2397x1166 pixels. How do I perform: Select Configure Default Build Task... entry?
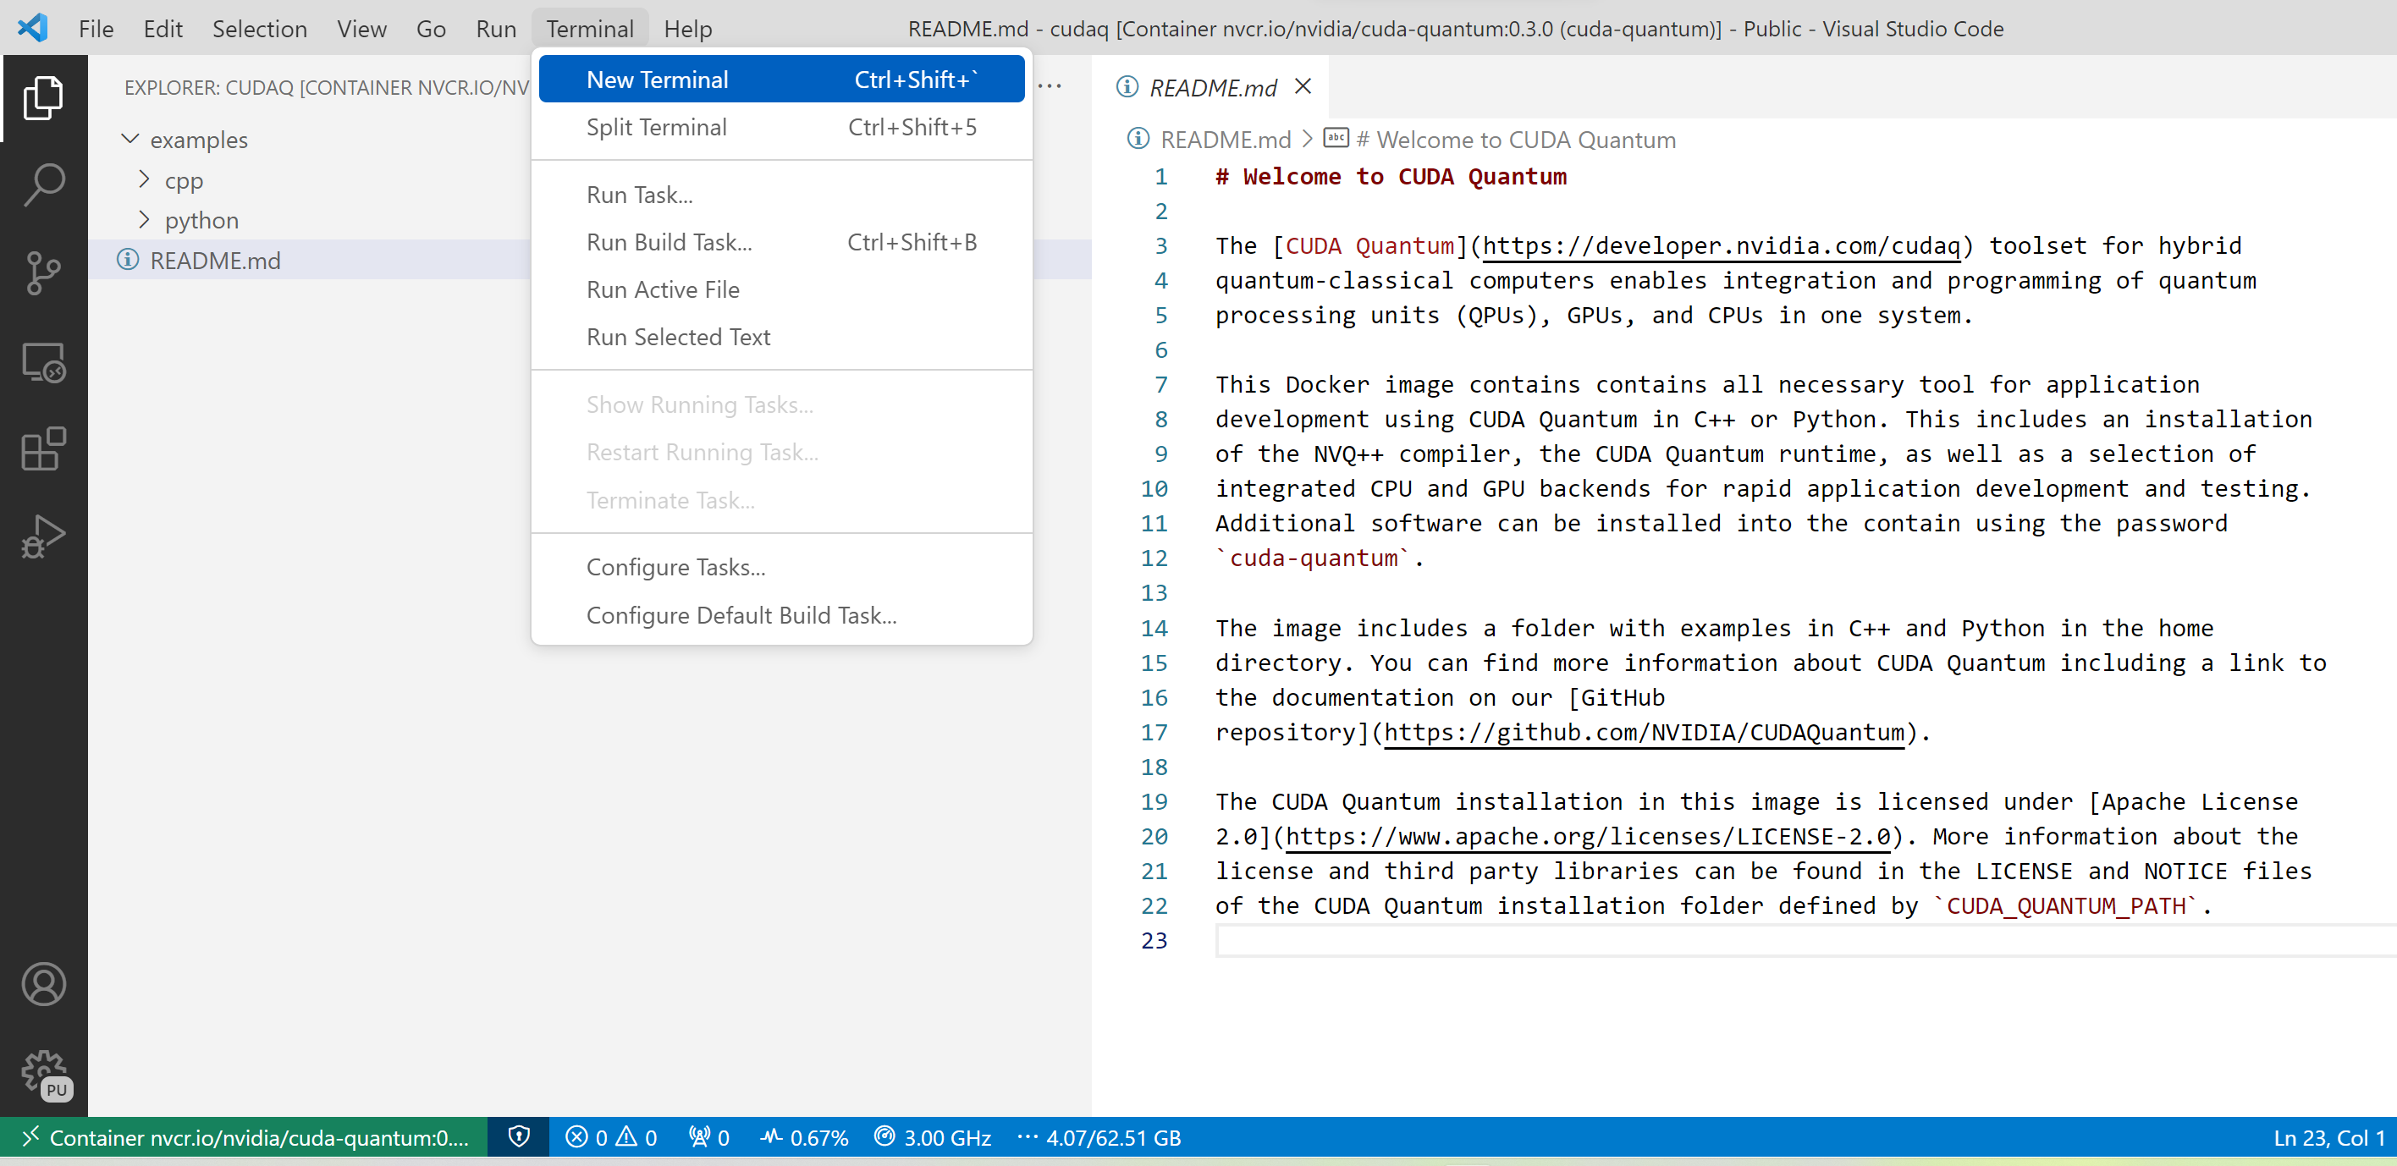click(x=781, y=615)
